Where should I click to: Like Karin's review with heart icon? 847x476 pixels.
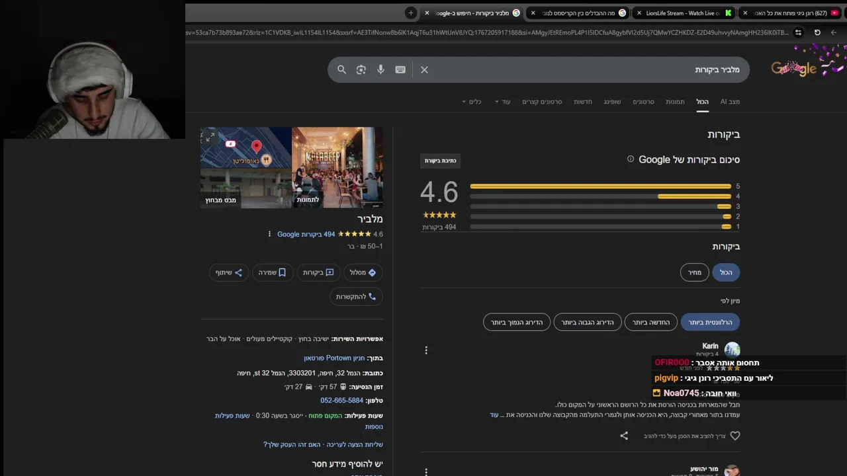point(735,436)
